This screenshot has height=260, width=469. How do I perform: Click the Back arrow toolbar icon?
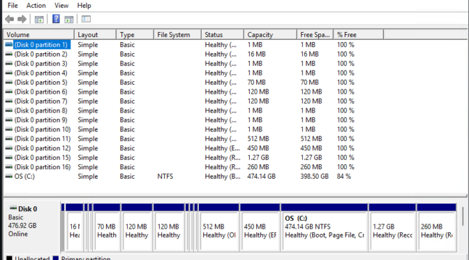(10, 19)
